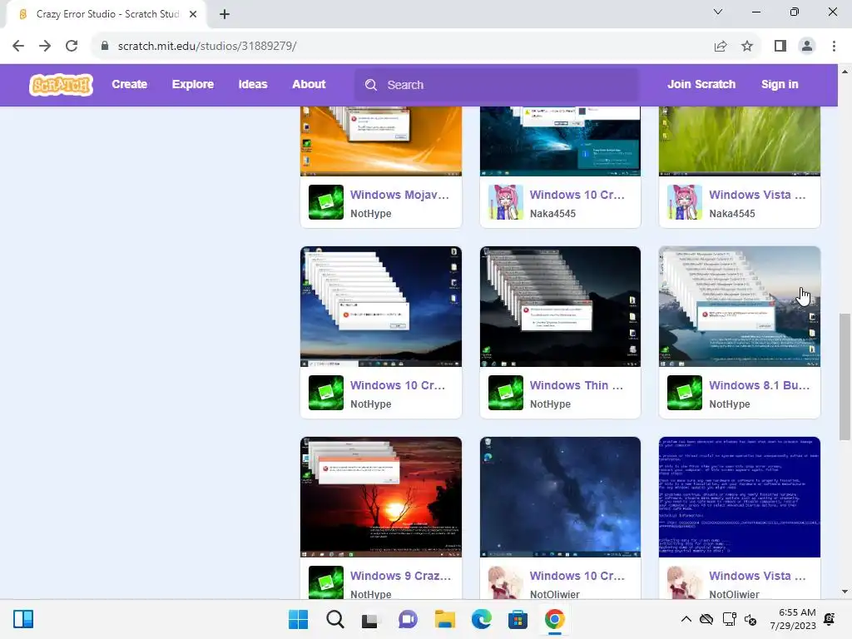Open File Explorer from taskbar
Viewport: 852px width, 639px height.
[444, 619]
